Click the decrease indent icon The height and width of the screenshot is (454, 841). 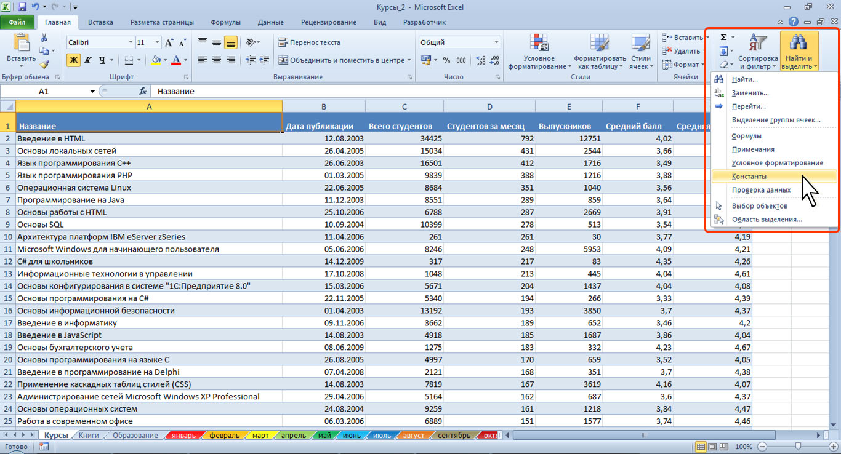[x=249, y=60]
